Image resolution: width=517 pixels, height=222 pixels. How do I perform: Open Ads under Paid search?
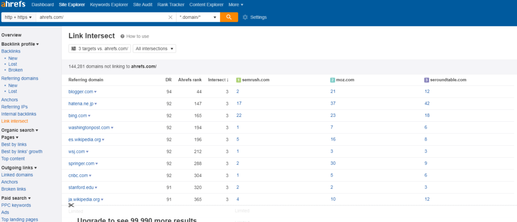click(x=5, y=212)
